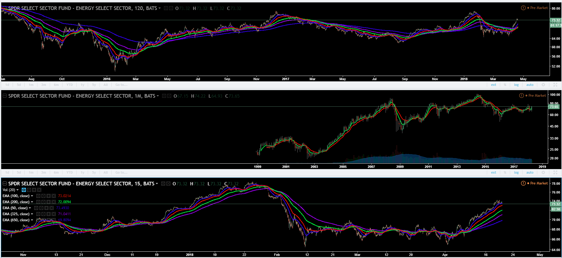Click the plus icon beside EMA (100, close)
This screenshot has width=562, height=258.
49,196
